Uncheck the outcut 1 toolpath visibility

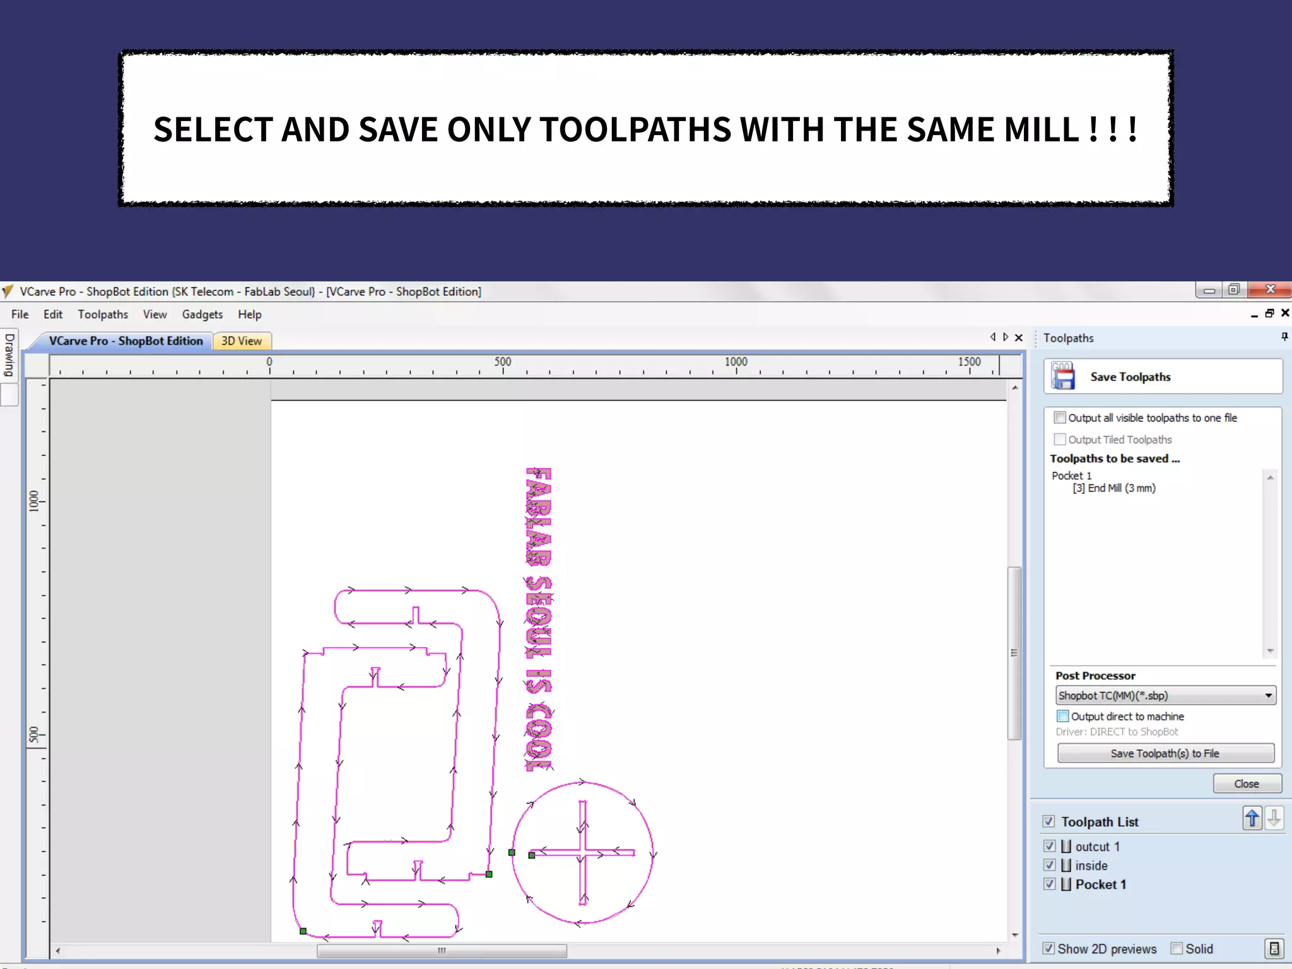[x=1050, y=847]
